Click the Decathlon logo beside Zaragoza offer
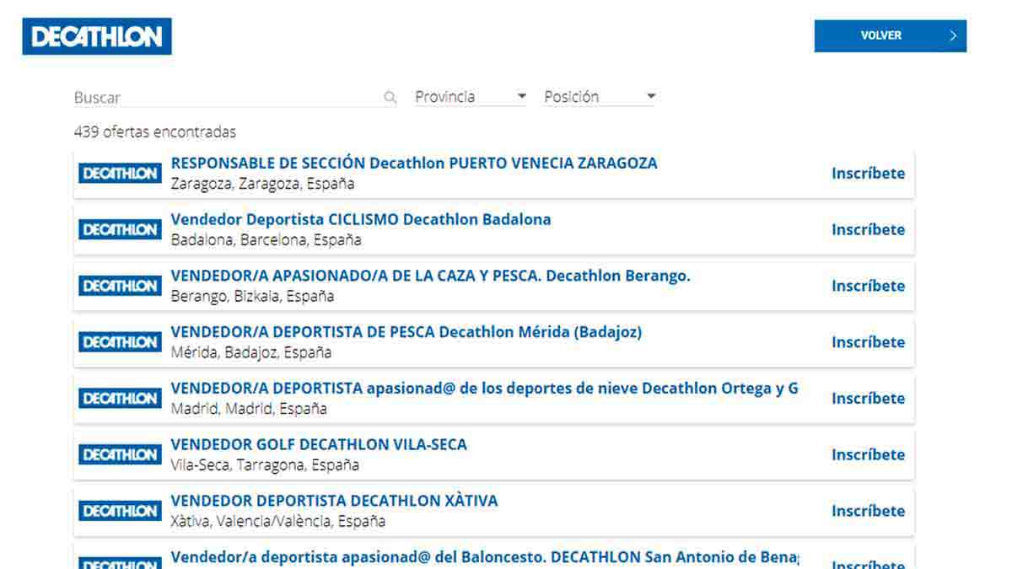 pyautogui.click(x=120, y=174)
